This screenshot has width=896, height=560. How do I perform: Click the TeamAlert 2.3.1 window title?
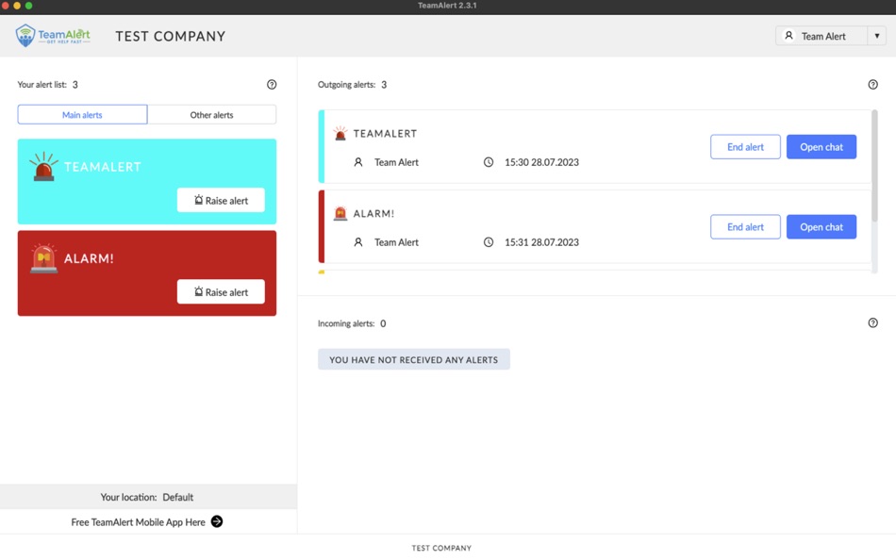447,6
